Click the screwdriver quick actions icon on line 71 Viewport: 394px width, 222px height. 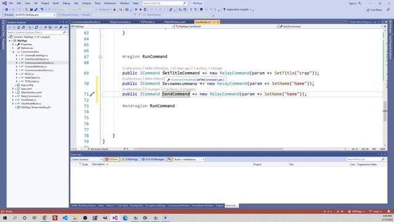(x=92, y=94)
